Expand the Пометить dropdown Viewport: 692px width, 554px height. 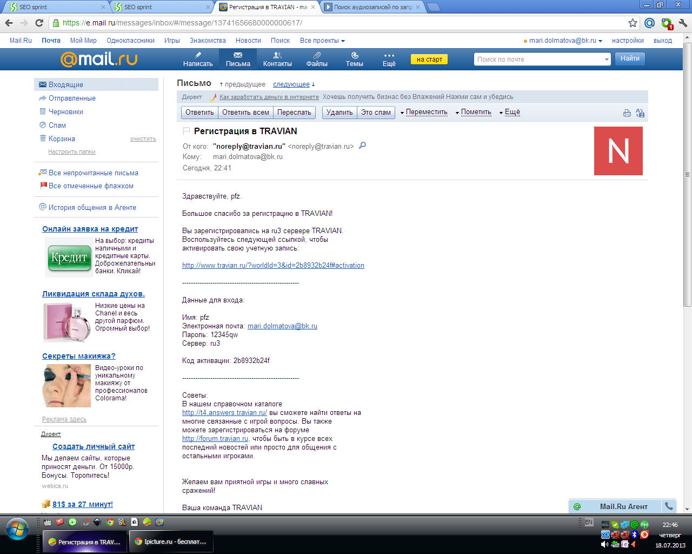[474, 112]
